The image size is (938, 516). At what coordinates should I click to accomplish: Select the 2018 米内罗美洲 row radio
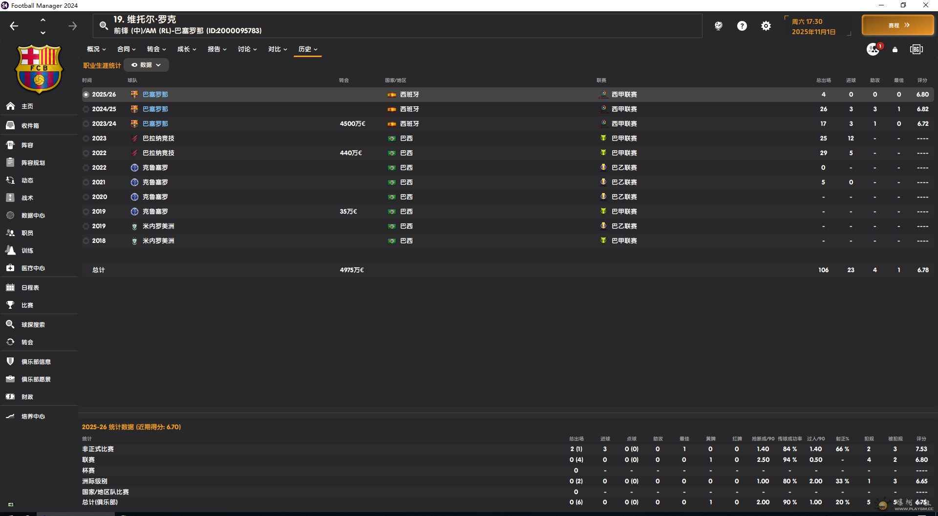pyautogui.click(x=86, y=241)
